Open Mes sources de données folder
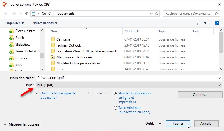 [71, 57]
